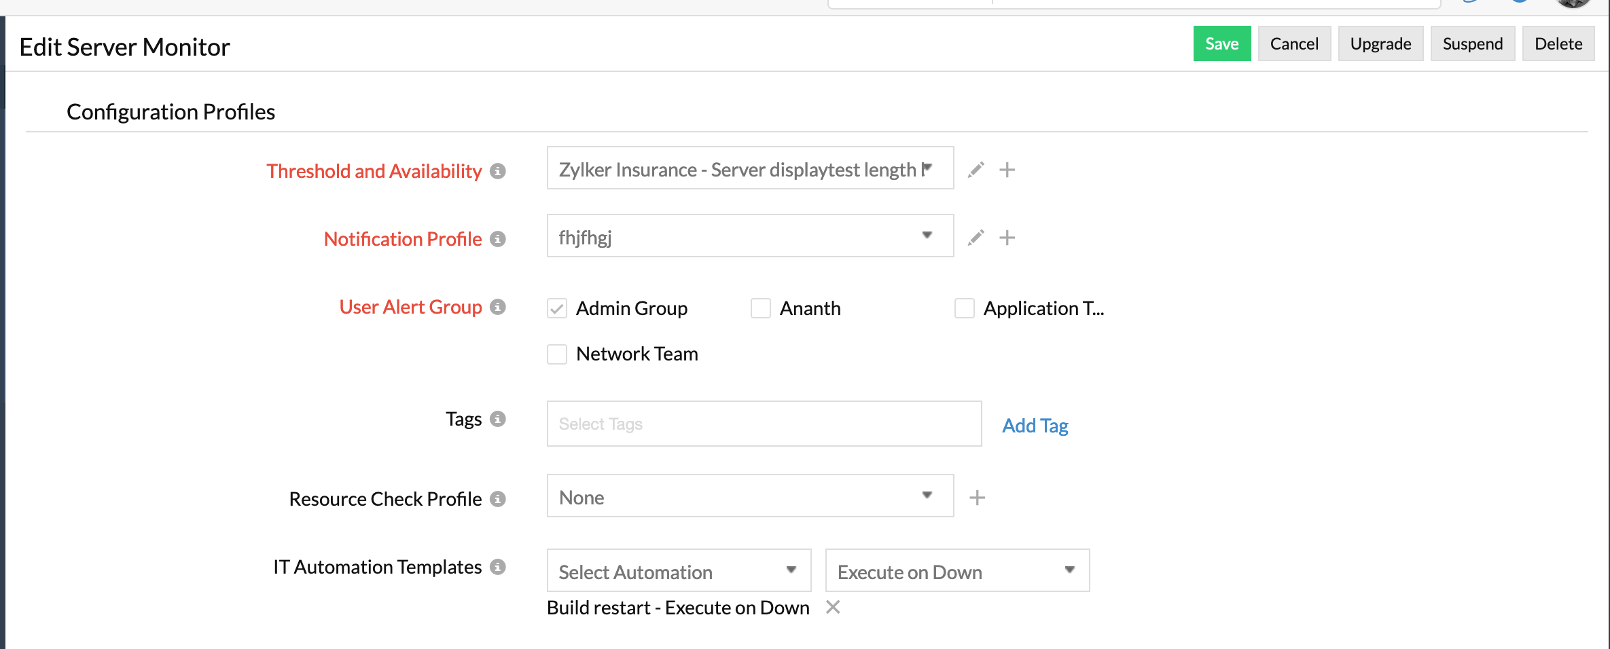
Task: Add new Threshold profile with plus icon
Action: pos(1007,170)
